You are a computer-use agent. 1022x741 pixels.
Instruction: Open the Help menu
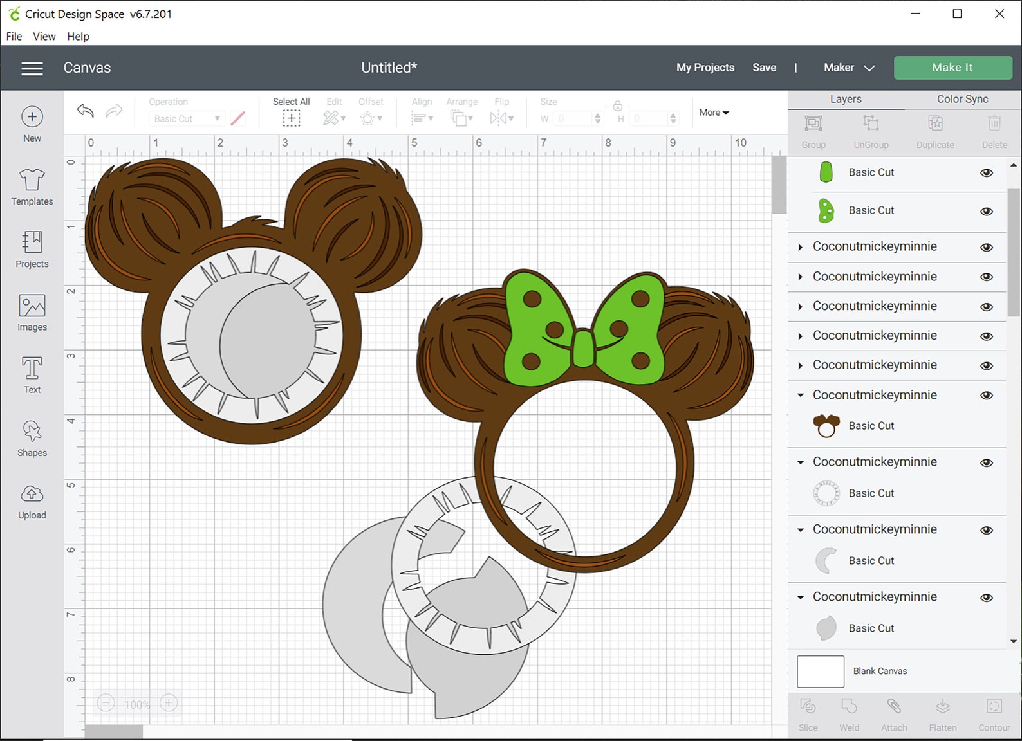(78, 37)
